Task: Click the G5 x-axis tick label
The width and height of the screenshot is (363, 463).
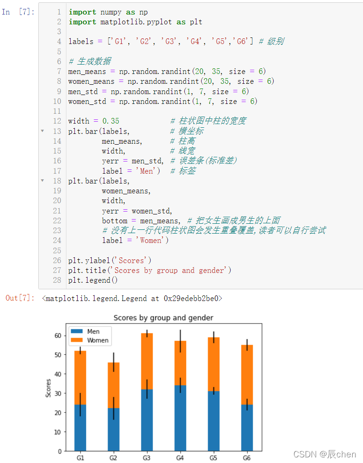Action: click(x=213, y=457)
